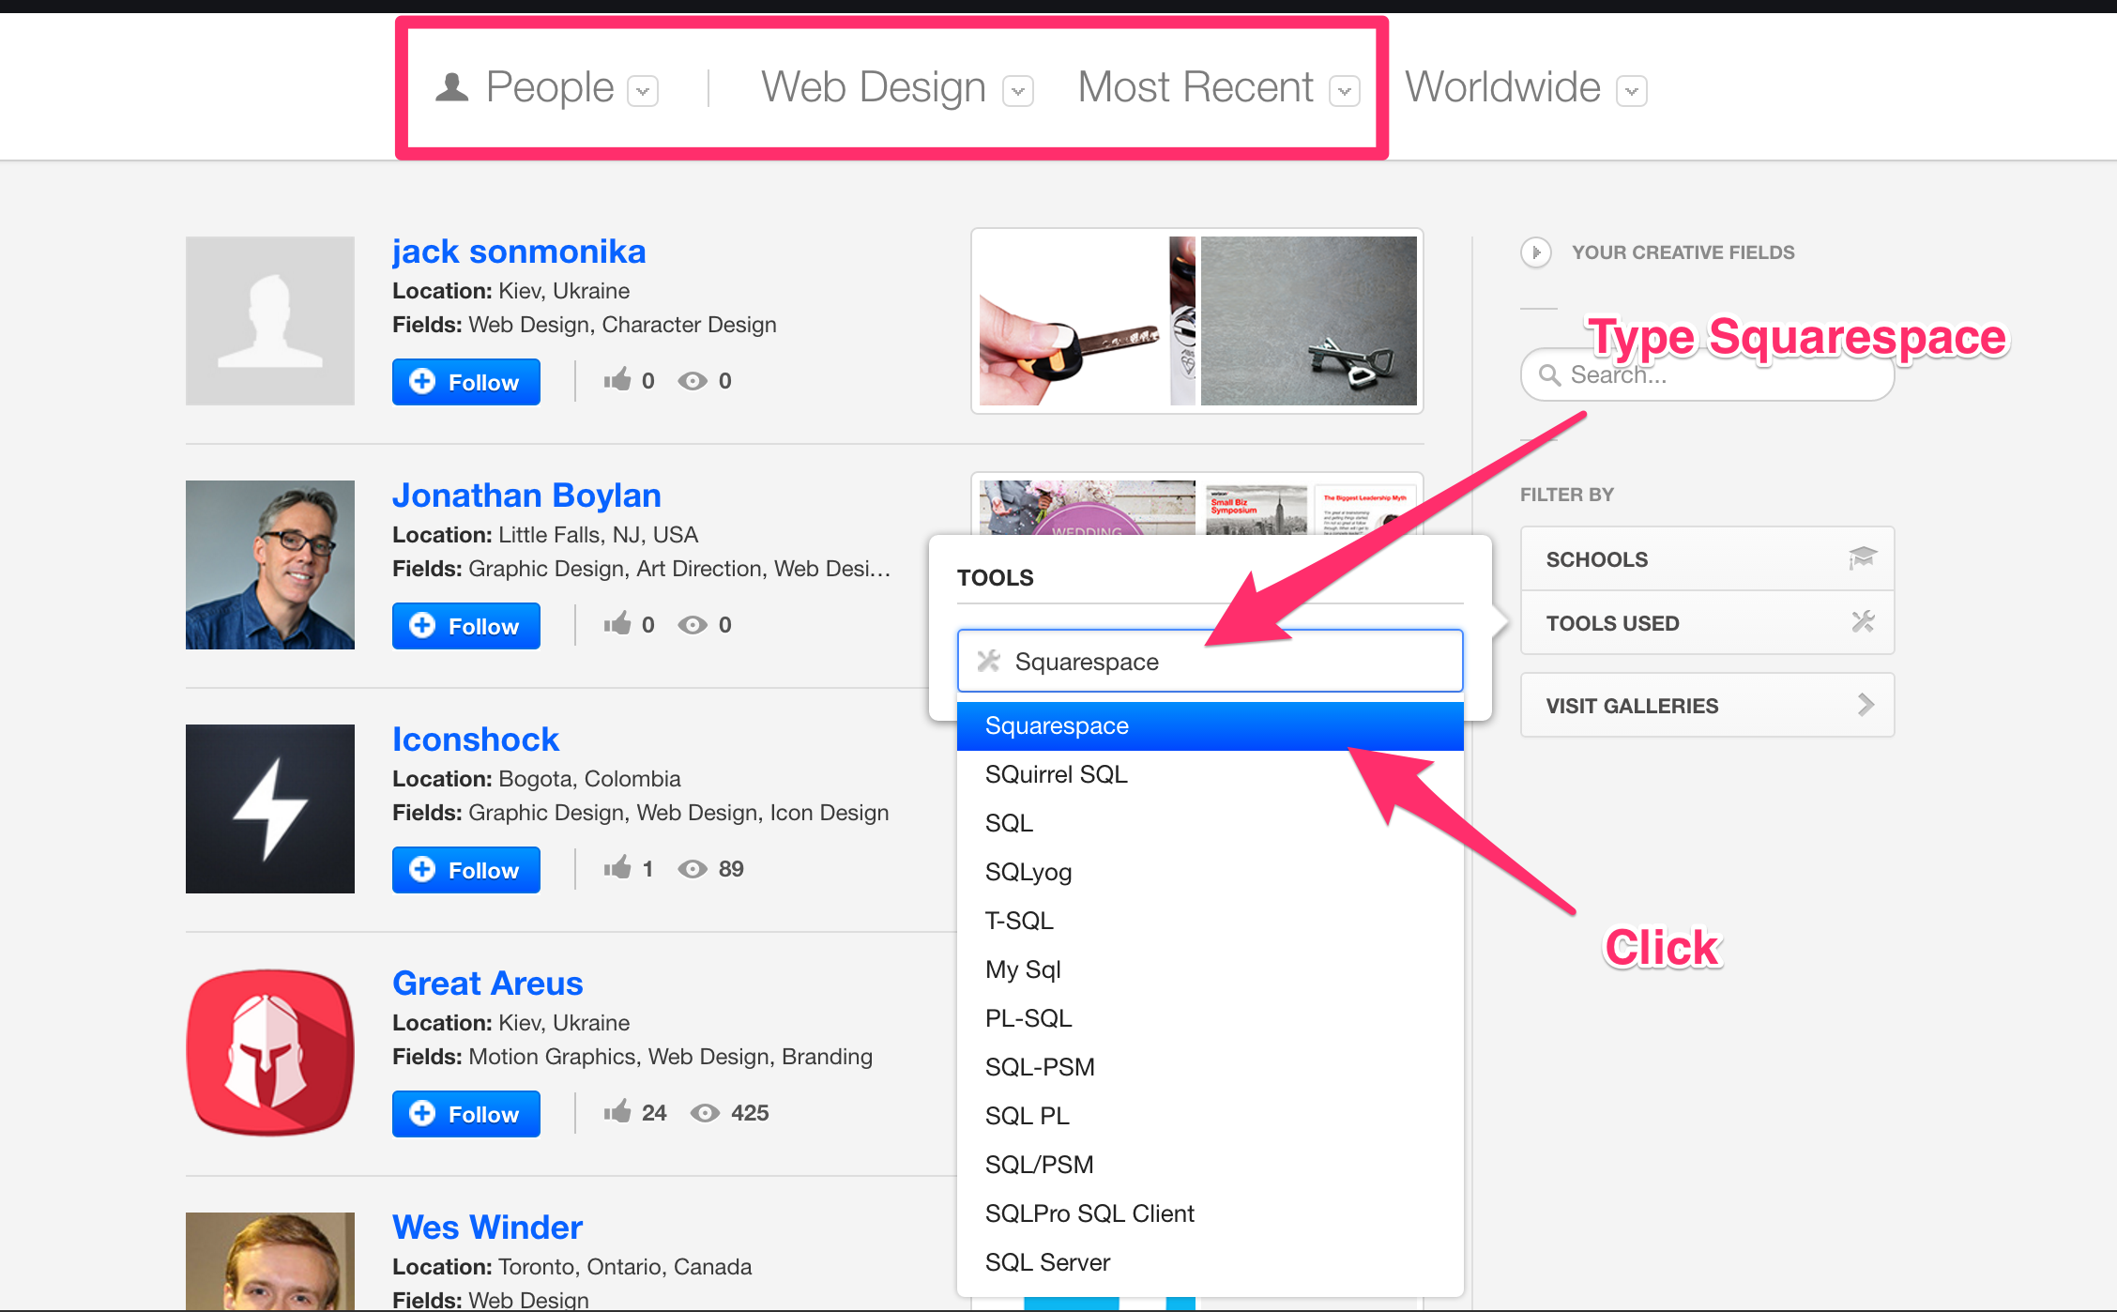The height and width of the screenshot is (1312, 2117).
Task: Click Iconshock's lightning bolt avatar
Action: [270, 809]
